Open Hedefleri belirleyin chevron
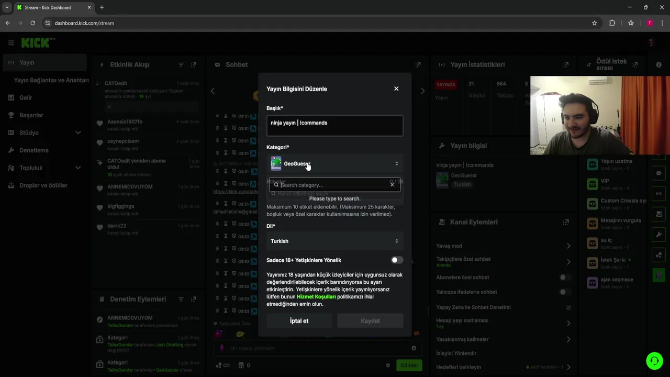 (568, 368)
